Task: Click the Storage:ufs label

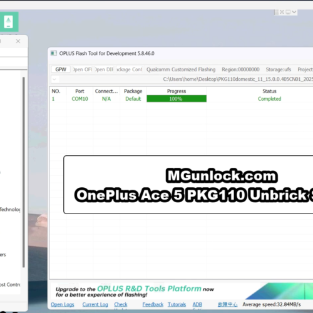Action: click(279, 69)
